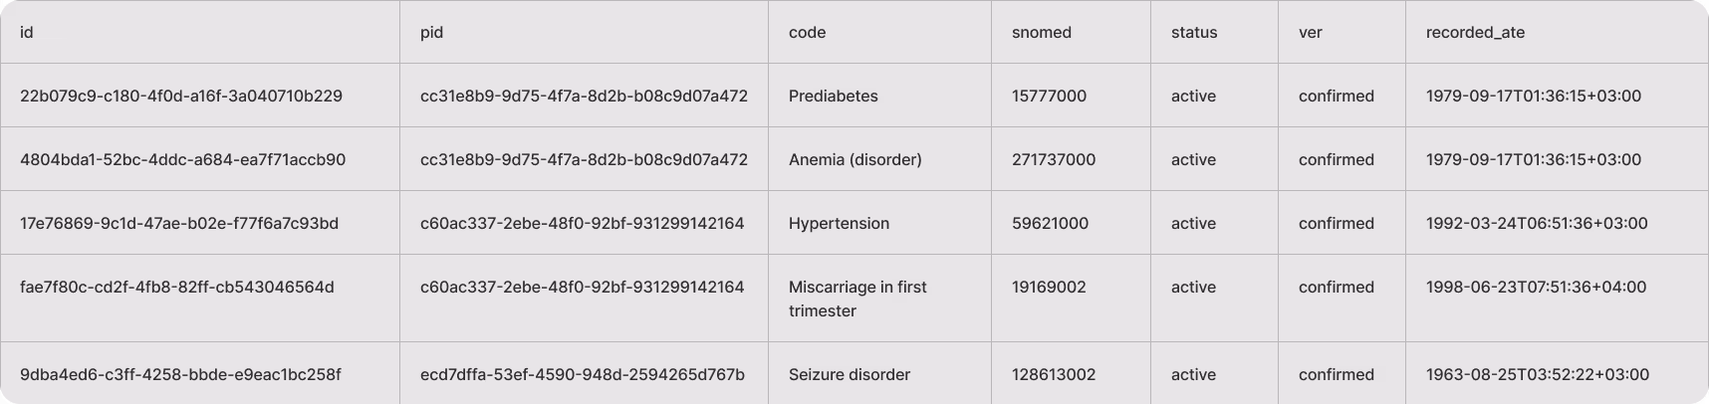
Task: Select the 1963-08-25 recorded date cell
Action: click(1537, 375)
